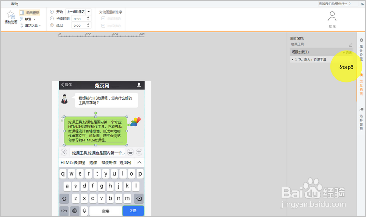Click the 持续时间 duration value field
Image resolution: width=366 pixels, height=217 pixels.
(x=79, y=19)
